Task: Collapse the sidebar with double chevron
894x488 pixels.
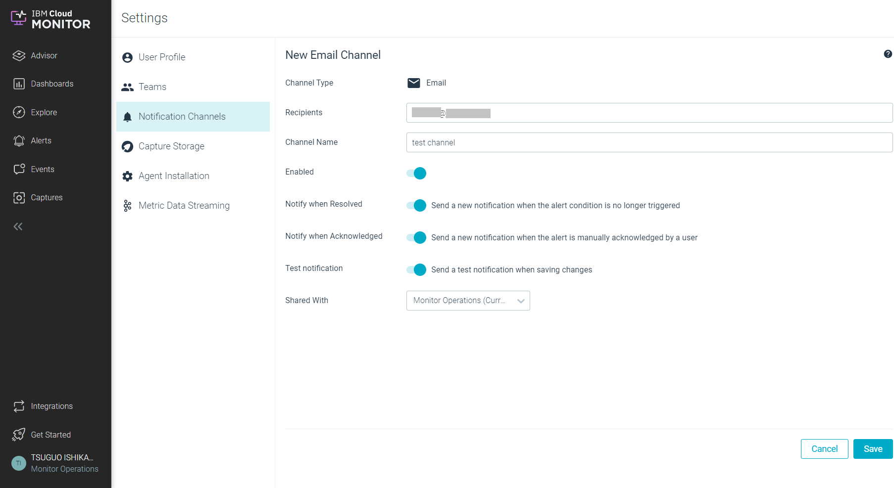Action: click(x=18, y=226)
